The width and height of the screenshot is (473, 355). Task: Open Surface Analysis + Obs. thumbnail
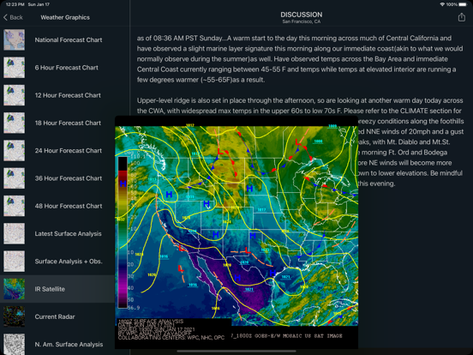point(15,262)
